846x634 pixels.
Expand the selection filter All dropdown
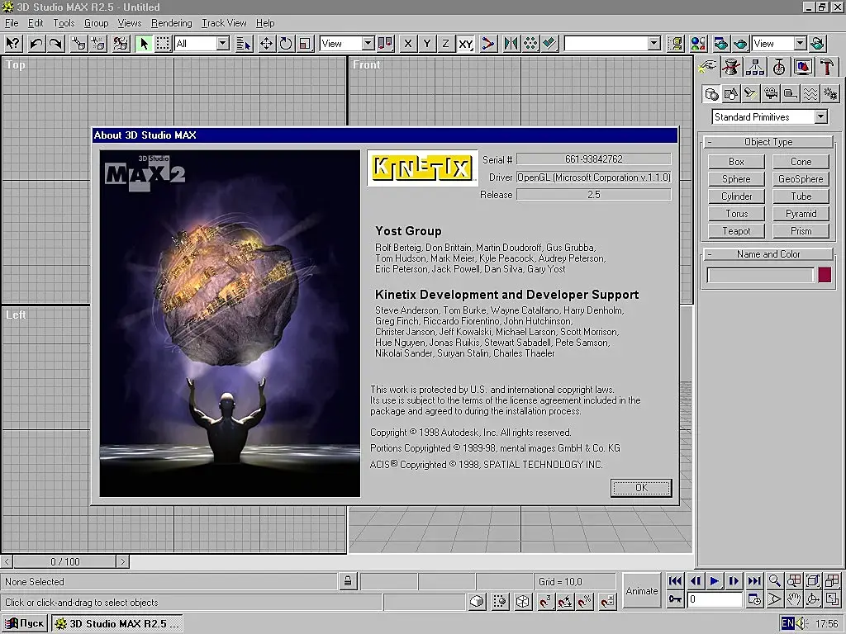[x=222, y=44]
